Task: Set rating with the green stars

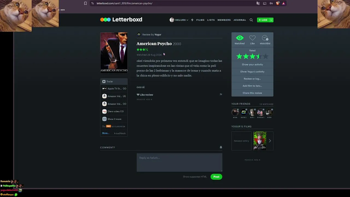Action: click(x=252, y=57)
